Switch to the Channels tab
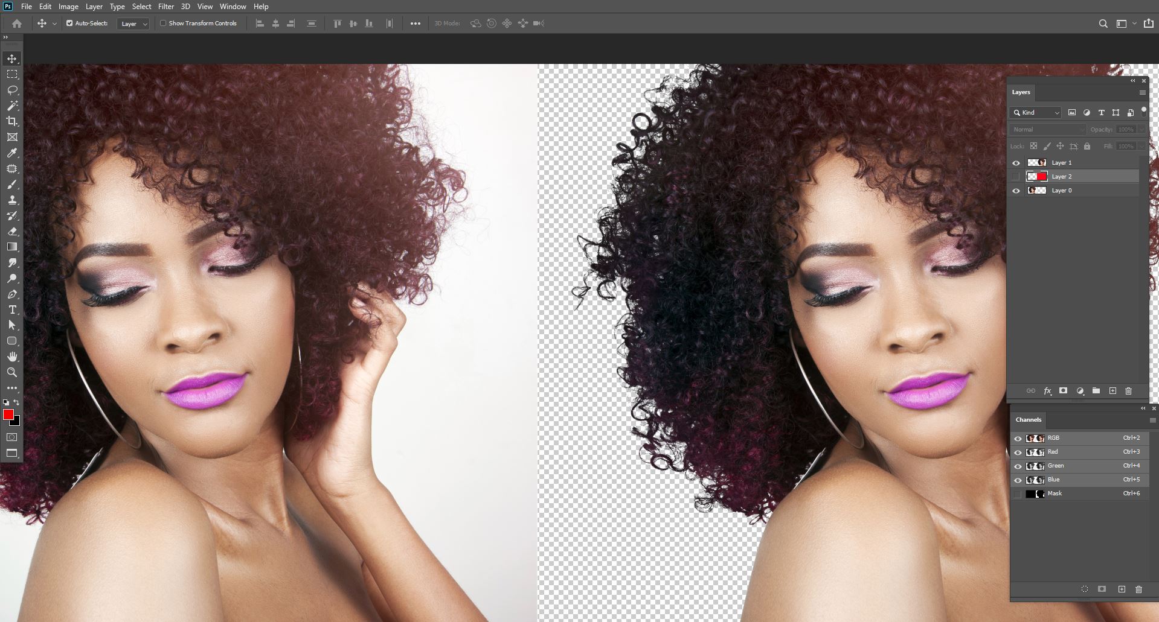Screen dimensions: 1159x622 click(x=1029, y=420)
